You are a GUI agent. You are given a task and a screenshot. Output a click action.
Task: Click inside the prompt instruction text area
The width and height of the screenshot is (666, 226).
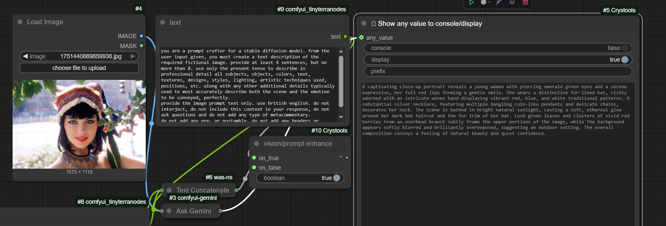point(248,85)
